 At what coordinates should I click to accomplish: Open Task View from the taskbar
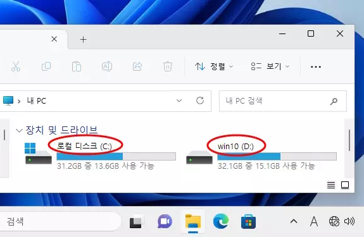click(x=137, y=222)
